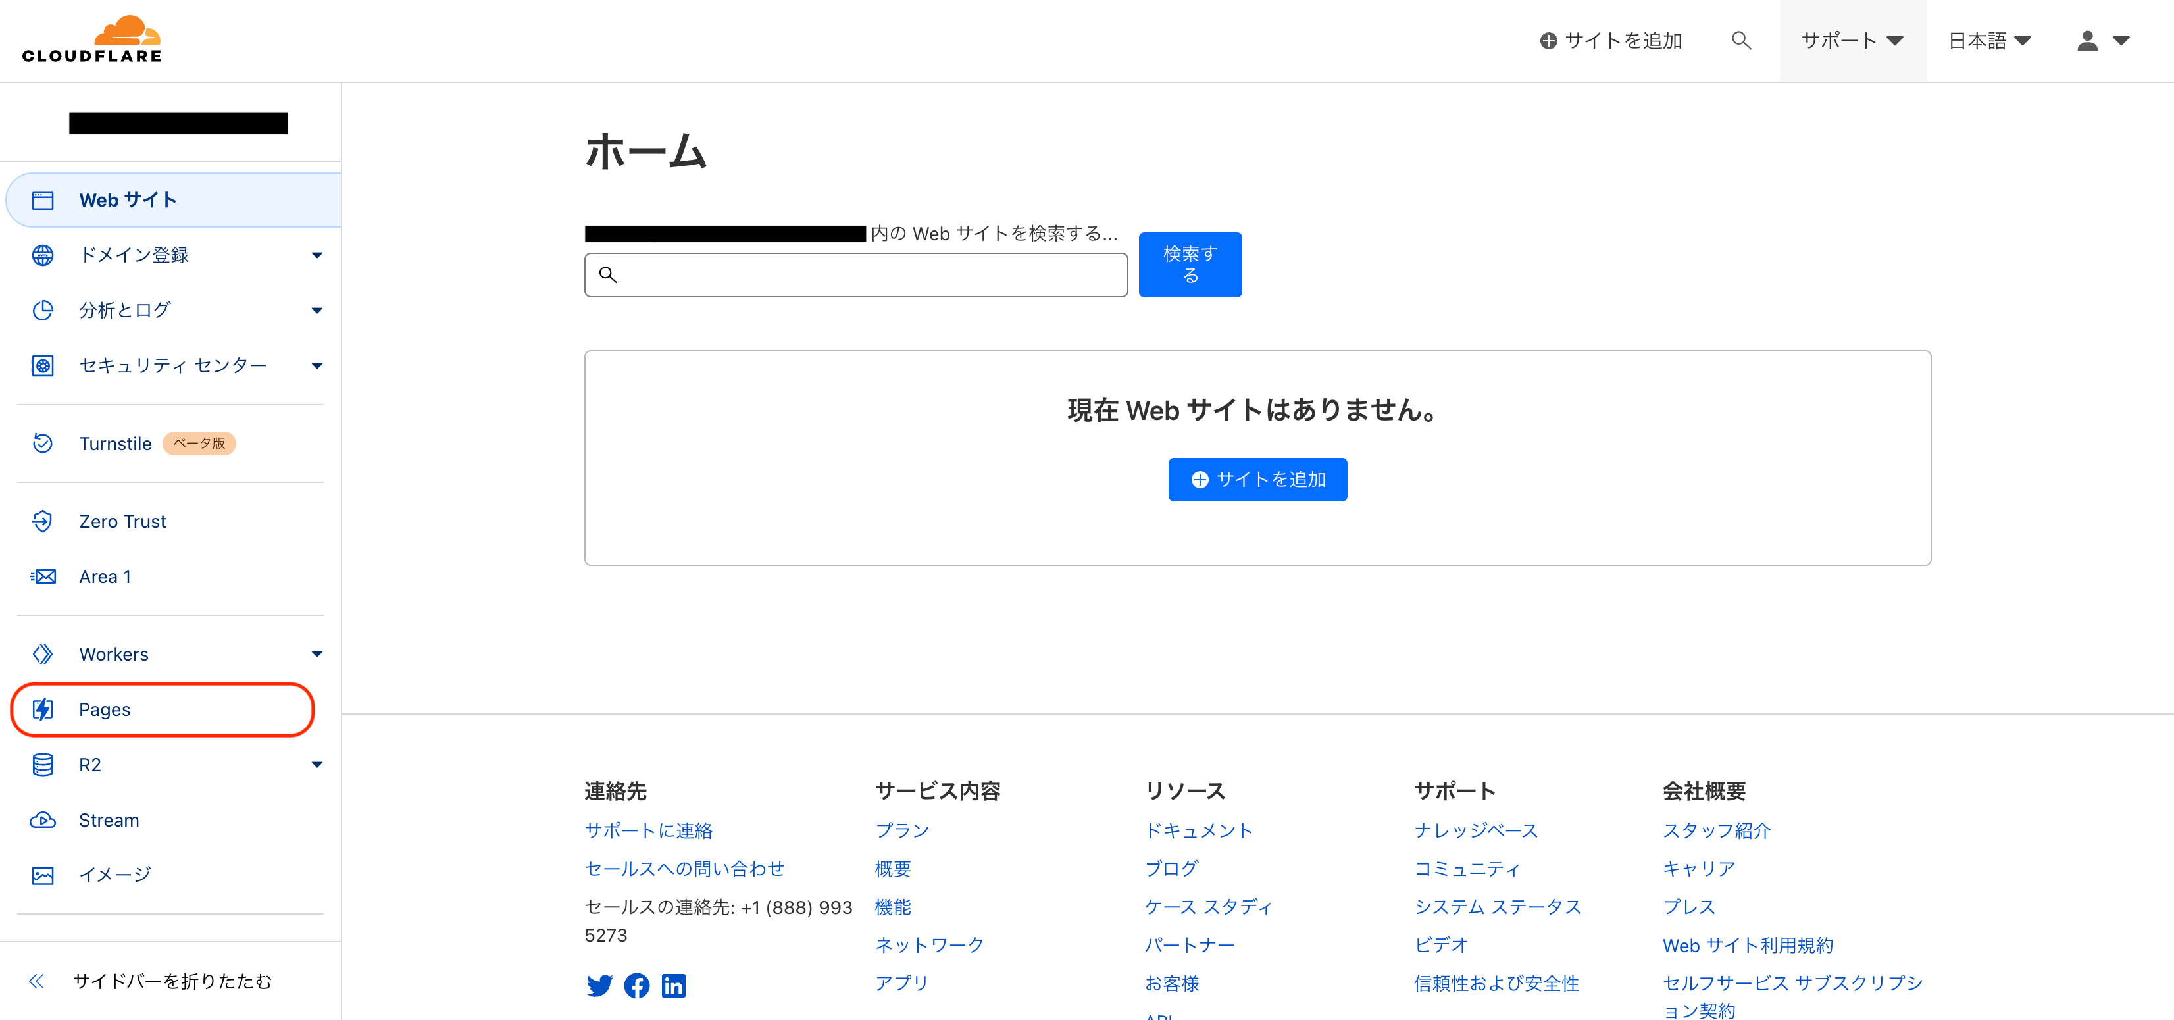Select the Pages lightning icon

point(43,709)
